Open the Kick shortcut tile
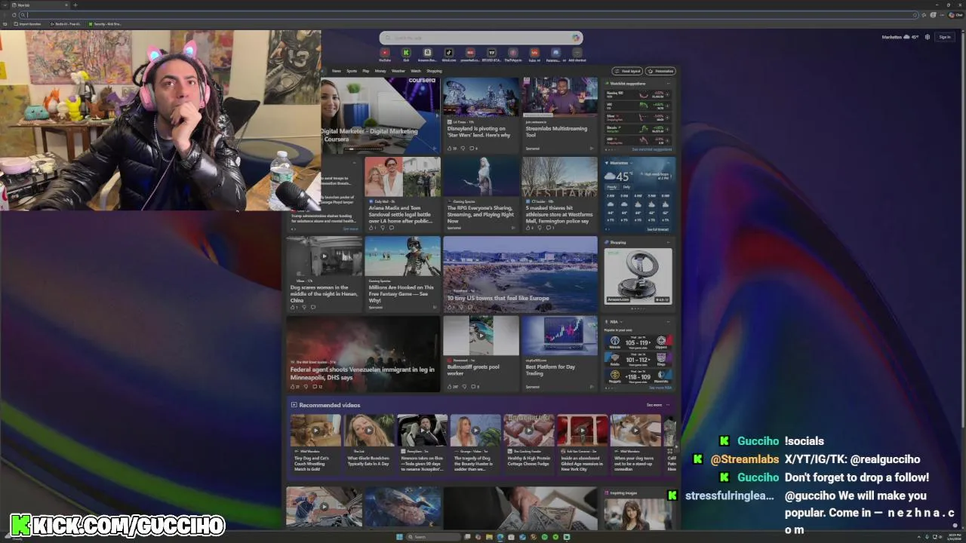The width and height of the screenshot is (966, 543). [x=406, y=54]
